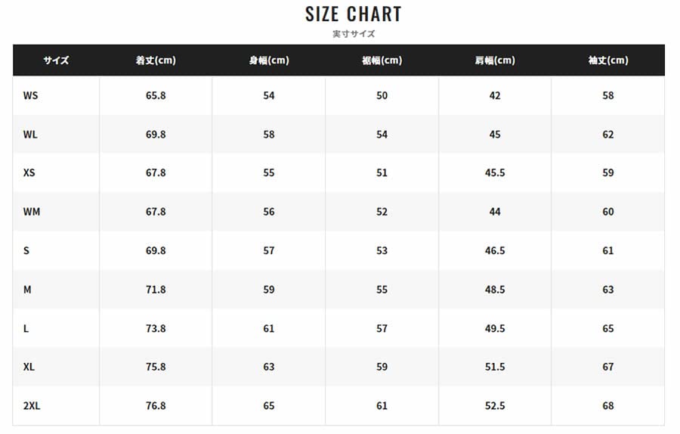Click the WM size row label
This screenshot has width=680, height=434.
click(32, 212)
